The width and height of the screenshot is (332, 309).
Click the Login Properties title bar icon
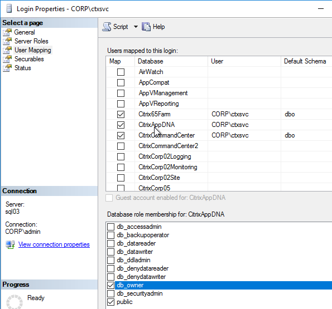click(x=9, y=9)
